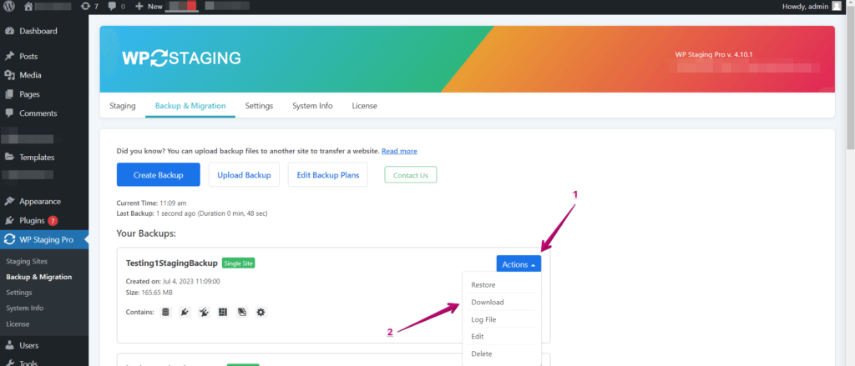Viewport: 855px width, 366px height.
Task: Click the Create Backup button
Action: pyautogui.click(x=158, y=175)
